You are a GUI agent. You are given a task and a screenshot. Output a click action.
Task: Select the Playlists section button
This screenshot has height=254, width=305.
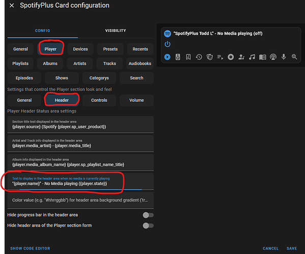(x=20, y=64)
